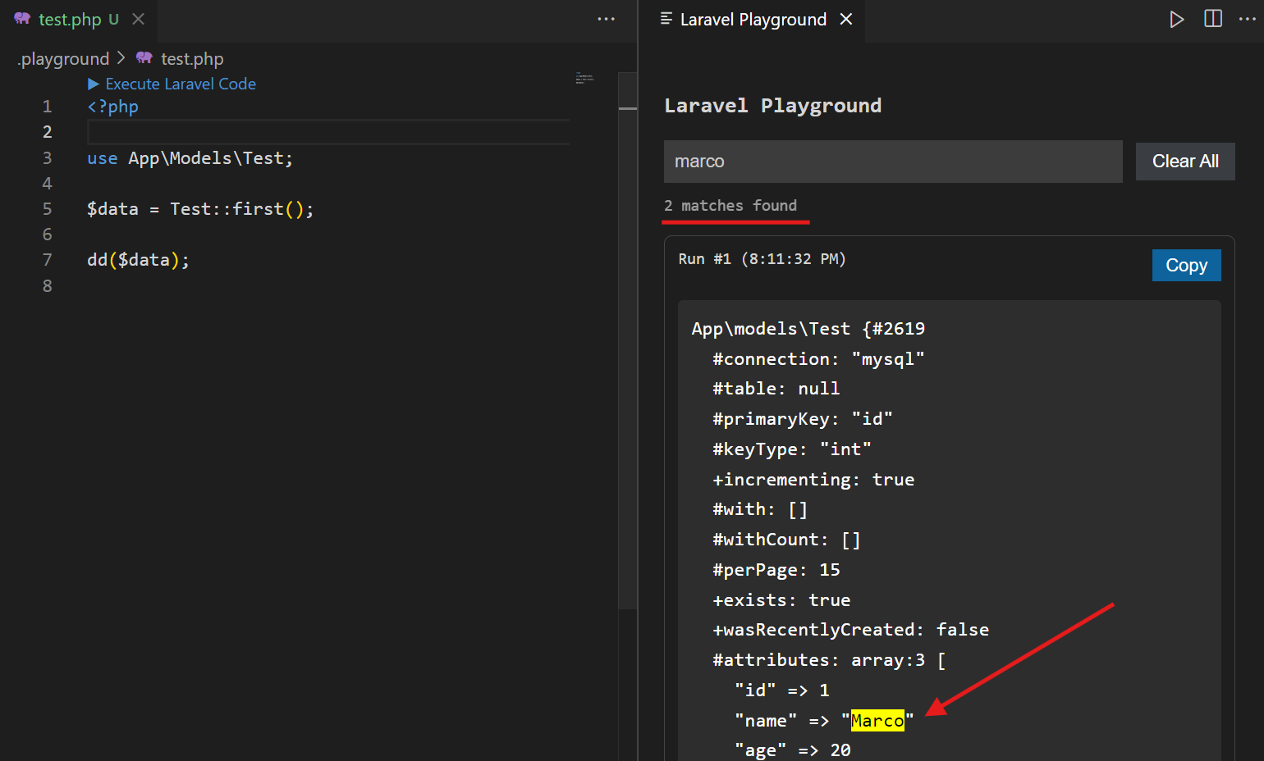Click the #table: null output line
1264x761 pixels.
pos(776,389)
